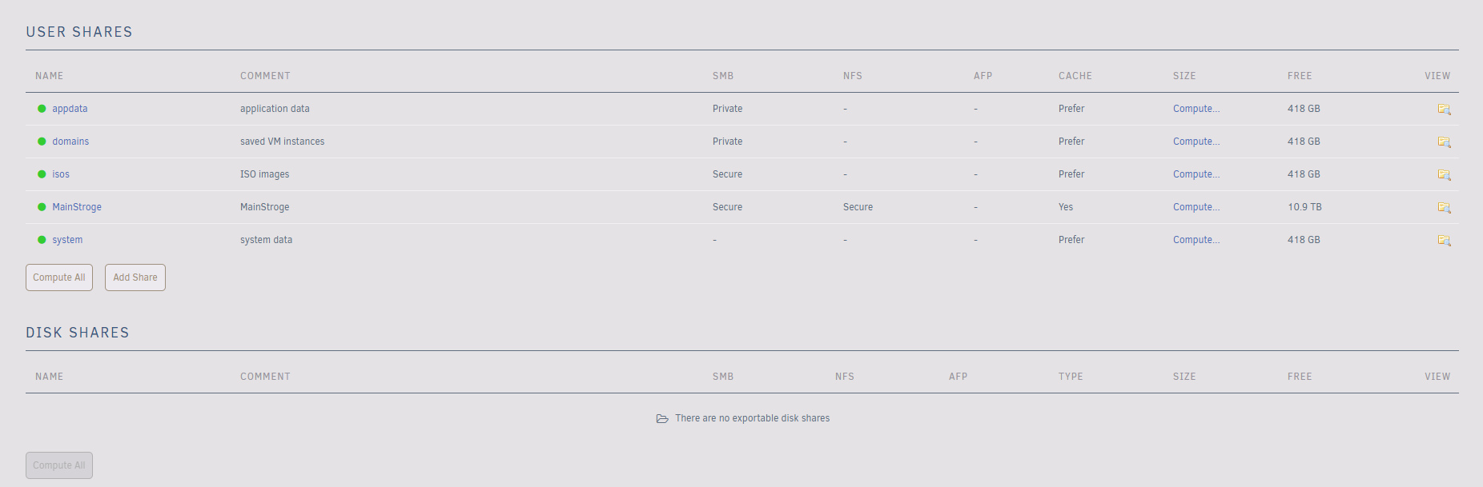This screenshot has width=1483, height=487.
Task: Compute size of appdata share
Action: pyautogui.click(x=1196, y=109)
